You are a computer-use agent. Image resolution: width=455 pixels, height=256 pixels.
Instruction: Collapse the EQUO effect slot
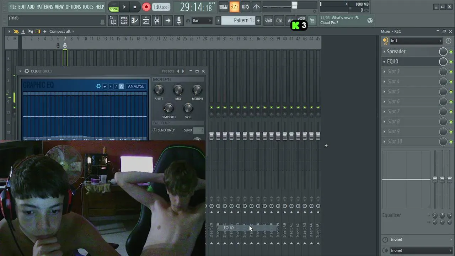point(384,62)
